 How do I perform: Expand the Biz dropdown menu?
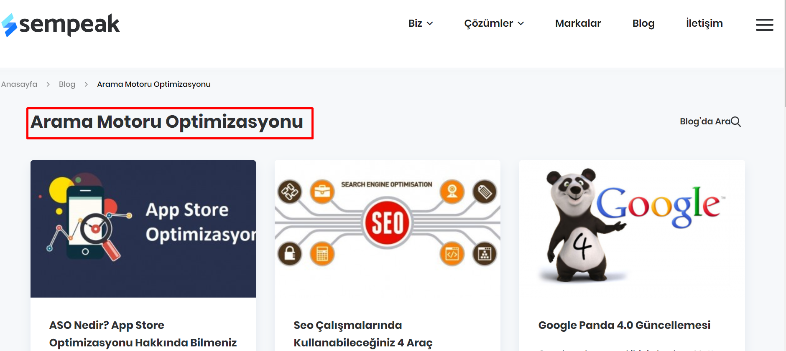click(x=420, y=23)
